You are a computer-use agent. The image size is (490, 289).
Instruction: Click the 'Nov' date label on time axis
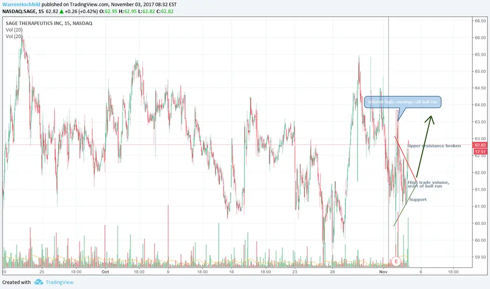click(x=383, y=272)
